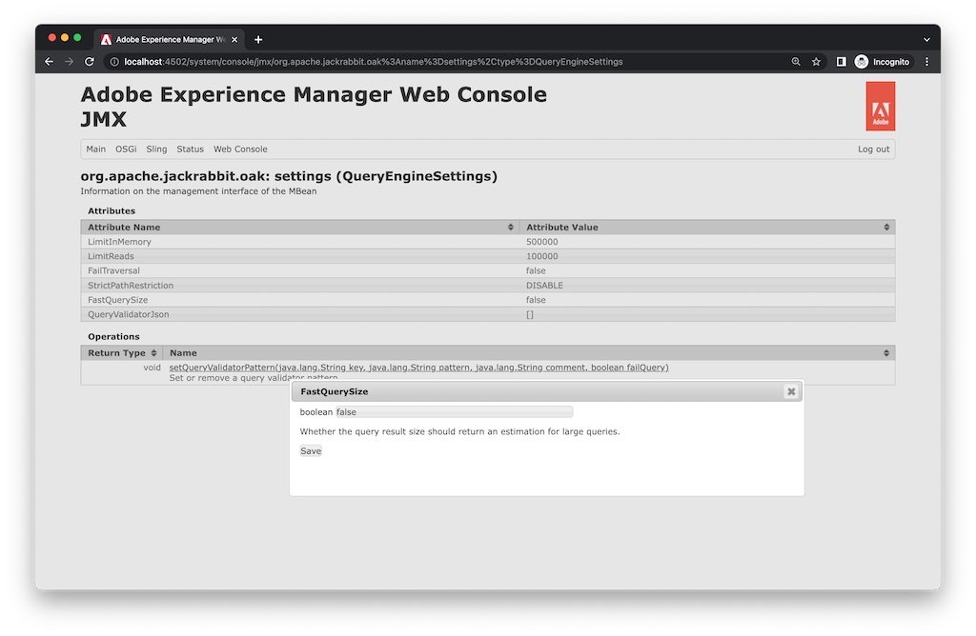Click the macOS red close window button
976x636 pixels.
point(52,38)
